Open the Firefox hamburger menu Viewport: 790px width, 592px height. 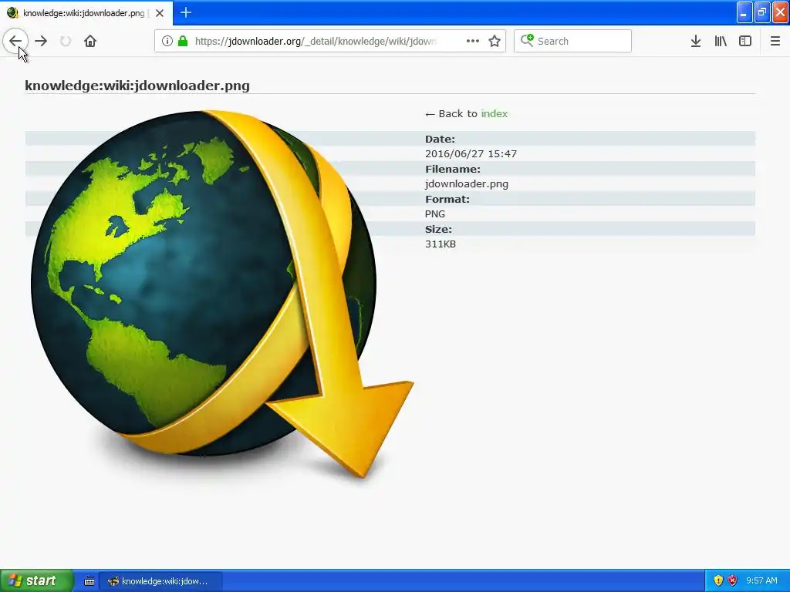(x=775, y=42)
